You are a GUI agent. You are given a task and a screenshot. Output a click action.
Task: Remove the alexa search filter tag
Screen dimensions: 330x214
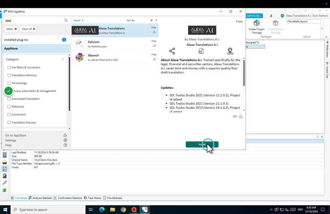pos(15,29)
